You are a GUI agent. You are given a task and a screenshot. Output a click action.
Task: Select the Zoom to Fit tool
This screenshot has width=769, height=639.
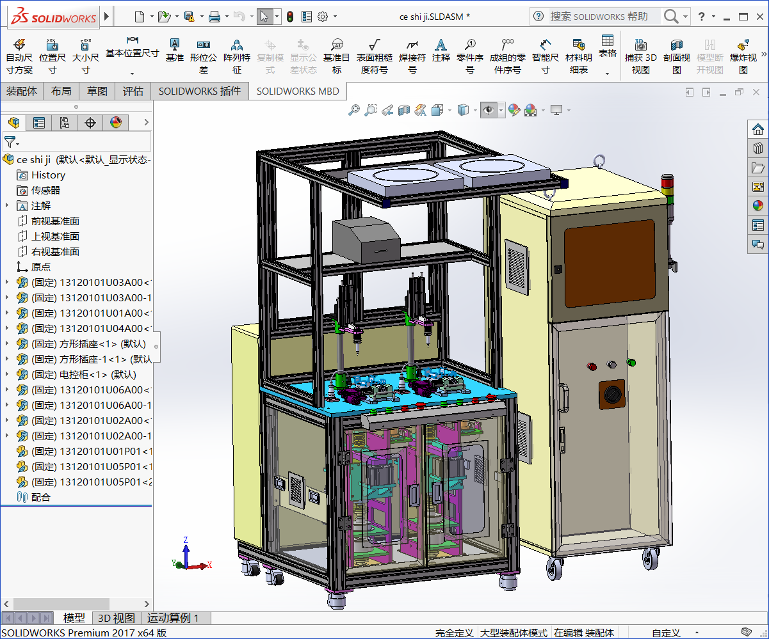click(x=354, y=110)
